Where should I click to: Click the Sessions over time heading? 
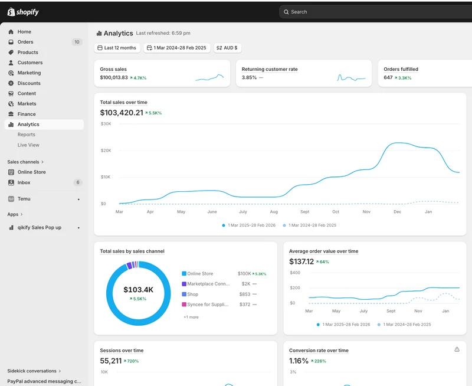pos(122,351)
